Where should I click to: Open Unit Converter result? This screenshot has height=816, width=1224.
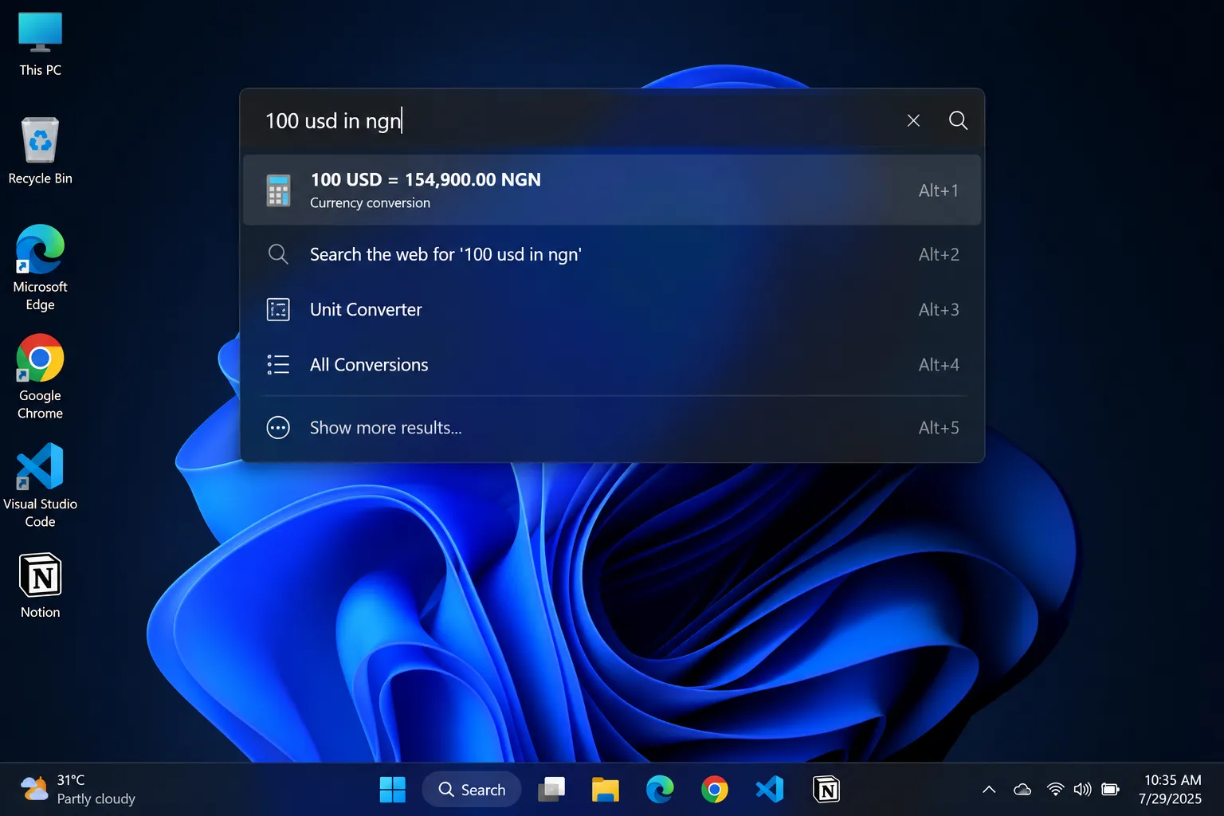(x=612, y=309)
